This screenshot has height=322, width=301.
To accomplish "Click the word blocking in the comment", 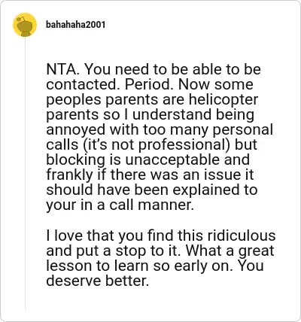I will pyautogui.click(x=76, y=160).
